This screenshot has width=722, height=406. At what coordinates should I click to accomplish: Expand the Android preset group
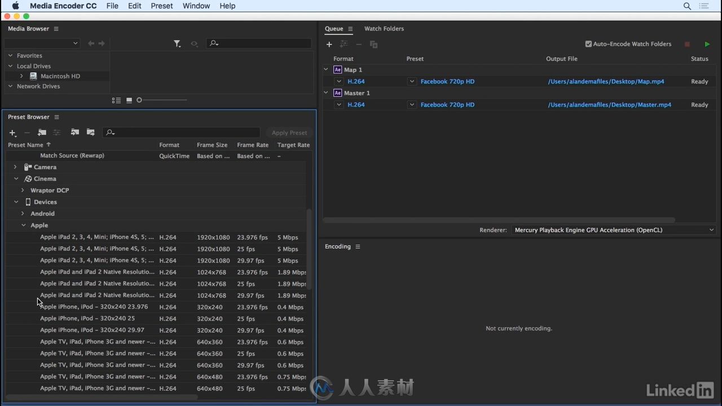(x=23, y=214)
